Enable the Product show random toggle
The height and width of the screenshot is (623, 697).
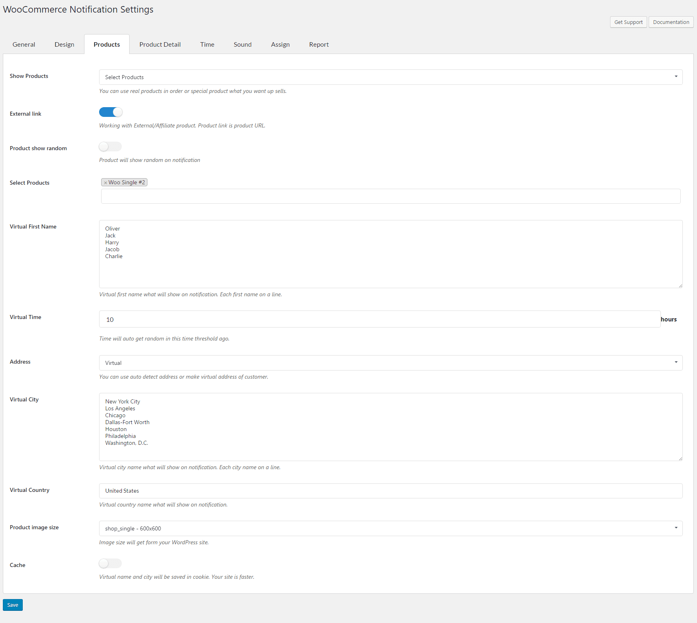click(110, 147)
